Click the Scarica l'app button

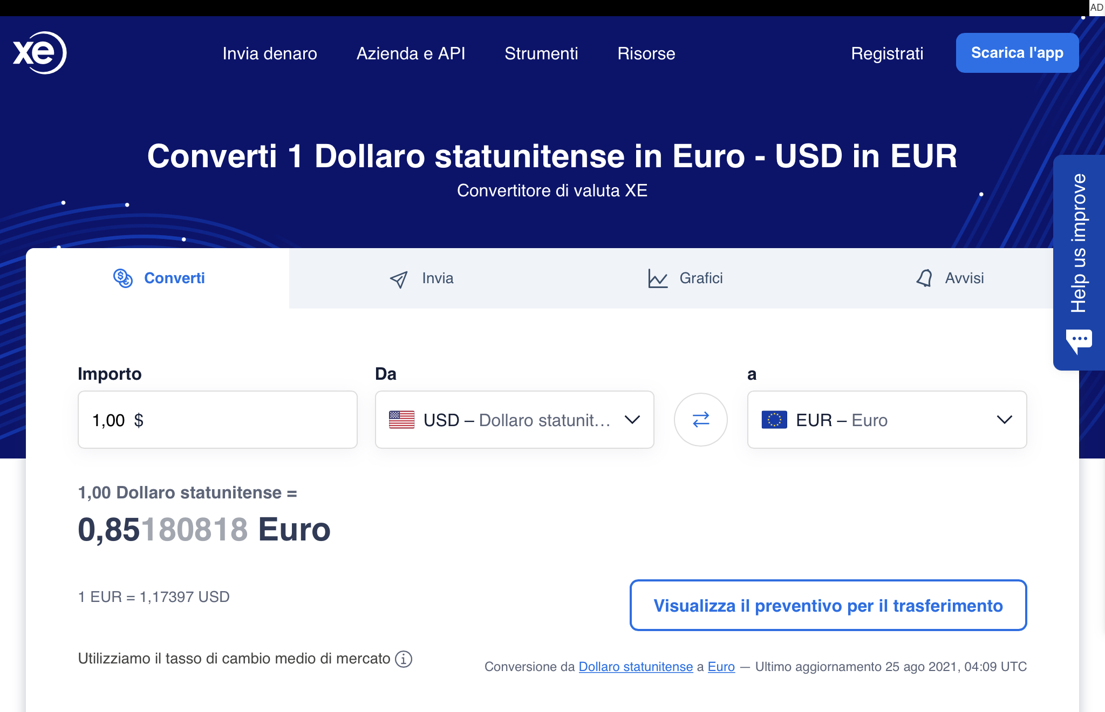[x=1017, y=53]
